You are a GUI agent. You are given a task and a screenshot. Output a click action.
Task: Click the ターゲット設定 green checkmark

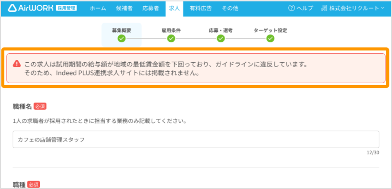[x=270, y=38]
